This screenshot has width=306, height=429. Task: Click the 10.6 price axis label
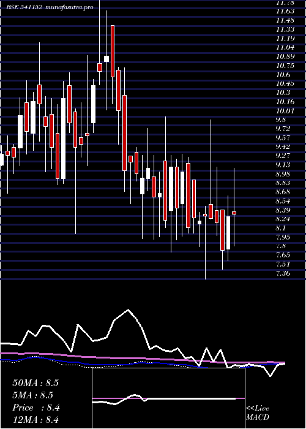tap(283, 75)
